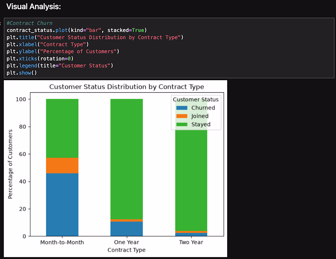
Task: Click the "20" y-axis tick label
Action: (23, 209)
